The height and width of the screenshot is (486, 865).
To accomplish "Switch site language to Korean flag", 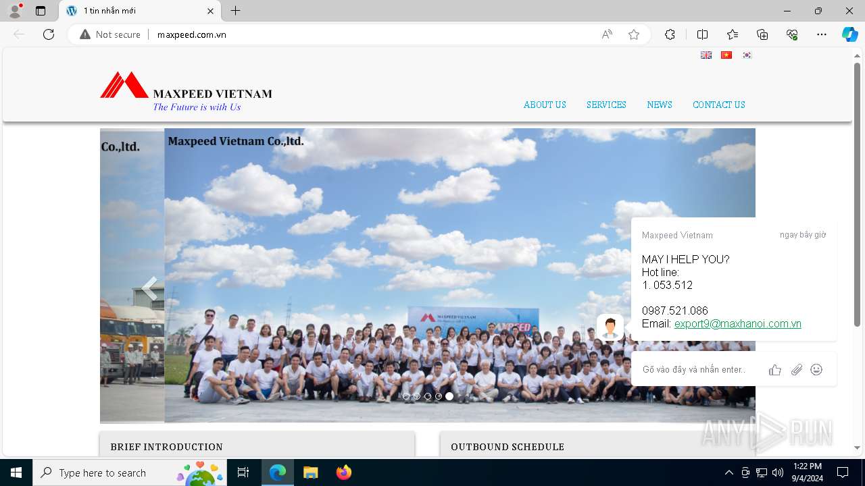I will [747, 55].
